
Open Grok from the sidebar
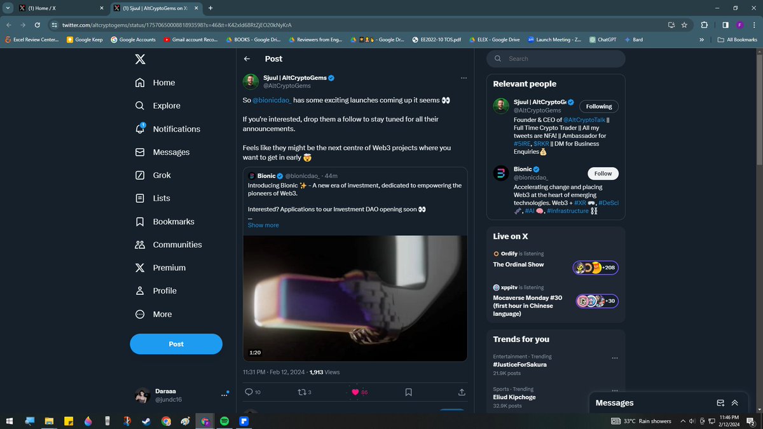click(153, 175)
